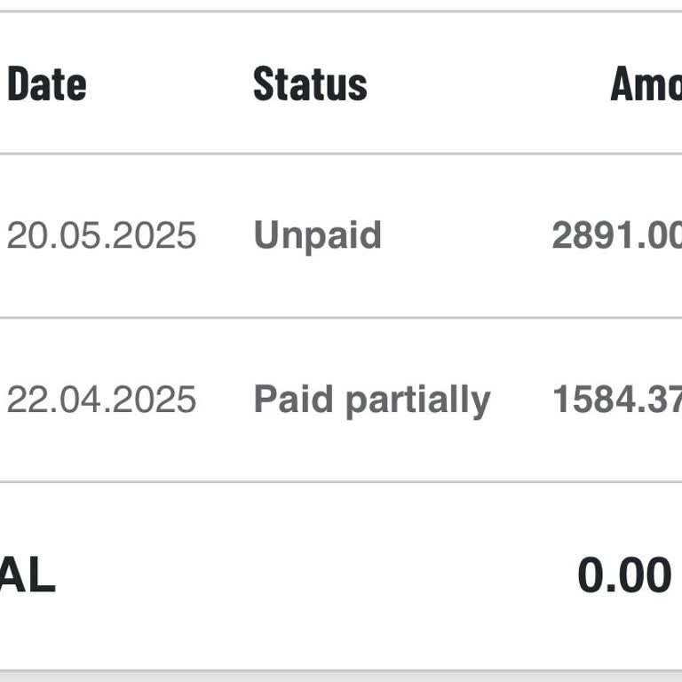This screenshot has height=682, width=682.
Task: Sort by the Status column header
Action: point(310,84)
